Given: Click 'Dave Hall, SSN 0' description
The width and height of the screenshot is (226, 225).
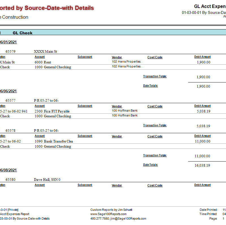Looking at the screenshot, I should click(x=47, y=180).
